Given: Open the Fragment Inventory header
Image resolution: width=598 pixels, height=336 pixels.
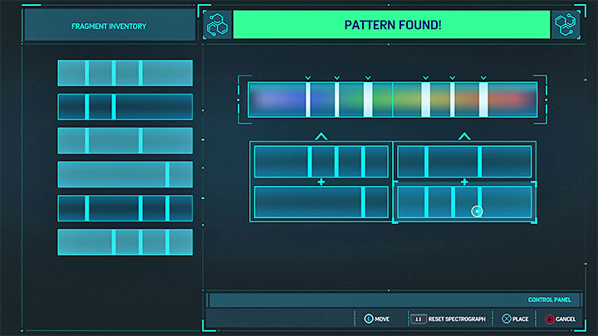Looking at the screenshot, I should 109,26.
